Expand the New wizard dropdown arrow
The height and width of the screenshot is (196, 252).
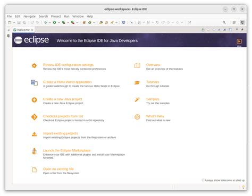pos(14,22)
